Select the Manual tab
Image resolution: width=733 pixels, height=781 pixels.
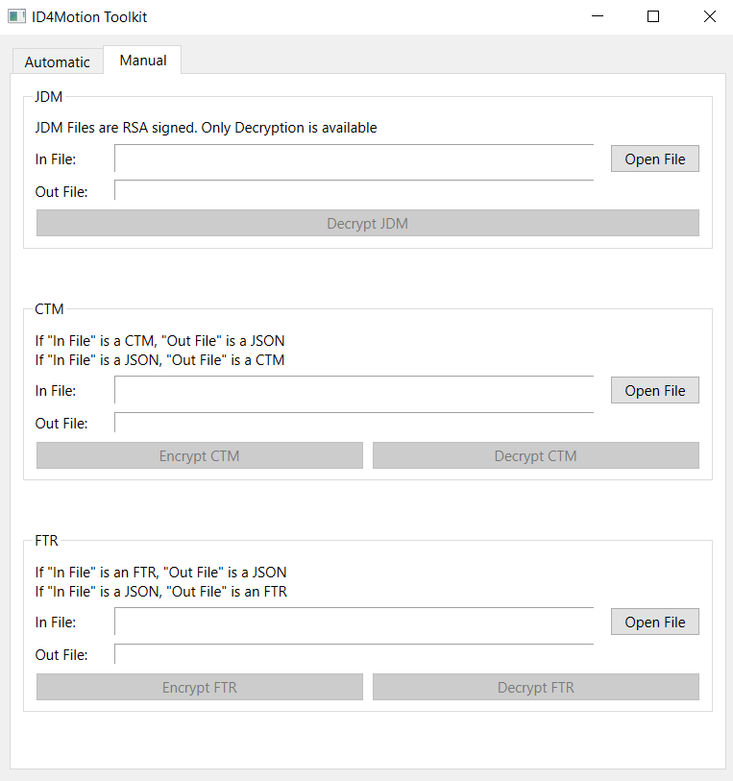143,61
